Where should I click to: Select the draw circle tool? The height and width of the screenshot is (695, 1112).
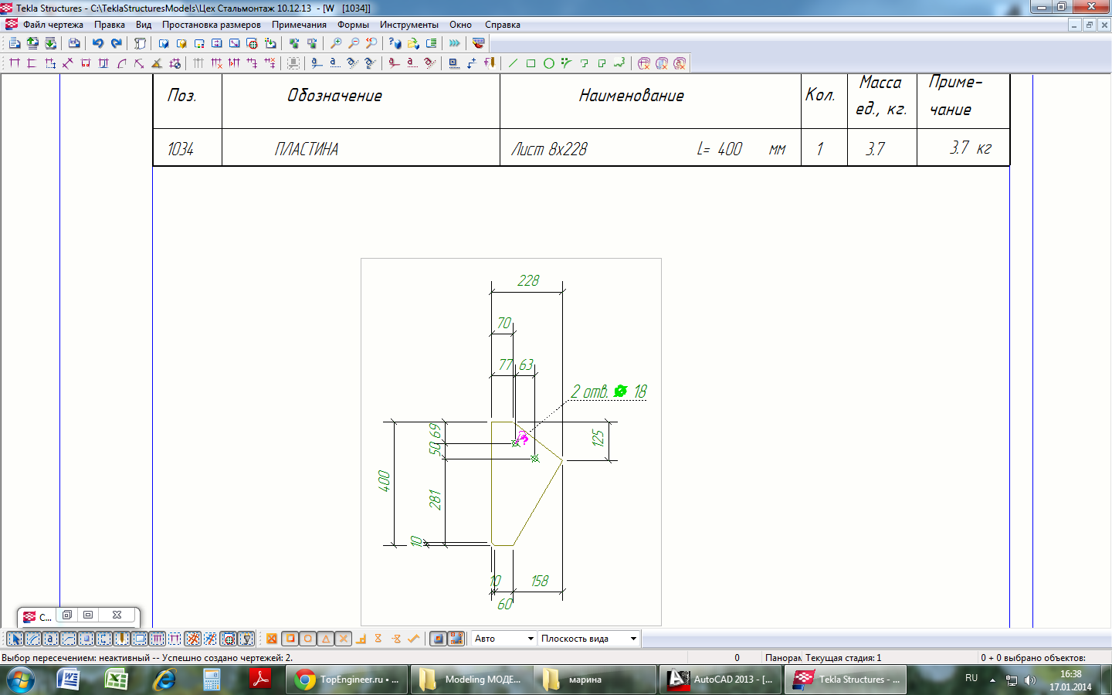(548, 63)
